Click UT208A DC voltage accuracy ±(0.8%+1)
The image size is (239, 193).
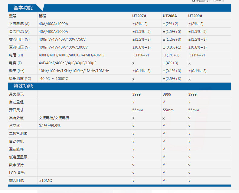(172, 47)
